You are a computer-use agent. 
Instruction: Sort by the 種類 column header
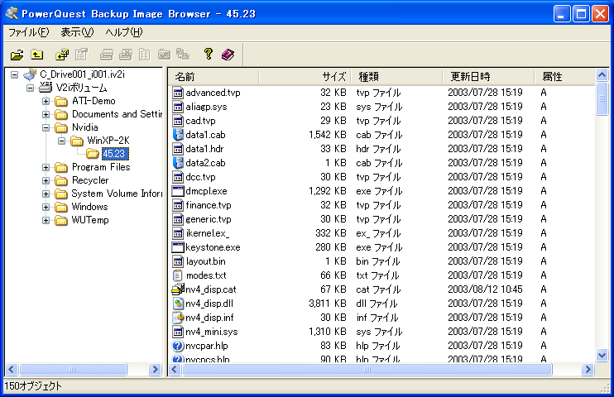(396, 77)
